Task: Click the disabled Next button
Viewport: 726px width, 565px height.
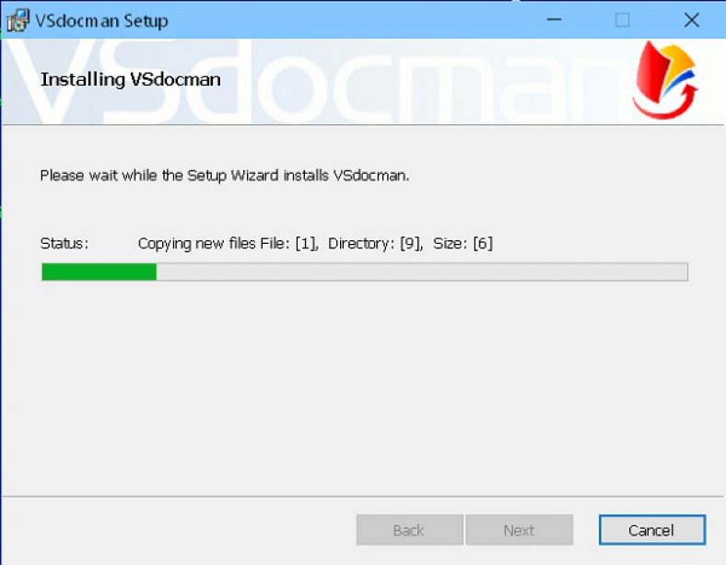Action: 519,530
